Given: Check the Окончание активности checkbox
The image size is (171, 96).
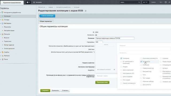Looking at the screenshot, I should [x=141, y=58].
